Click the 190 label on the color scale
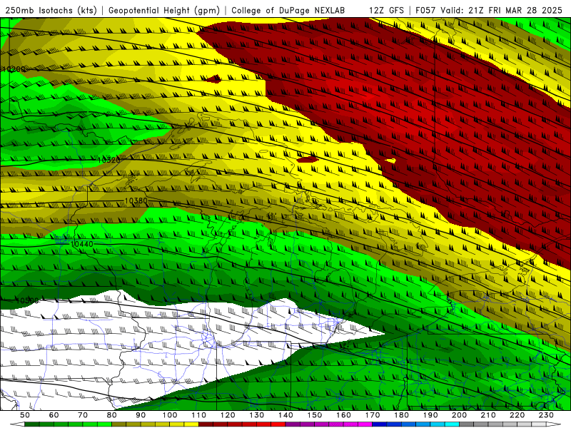The height and width of the screenshot is (428, 571). 430,415
